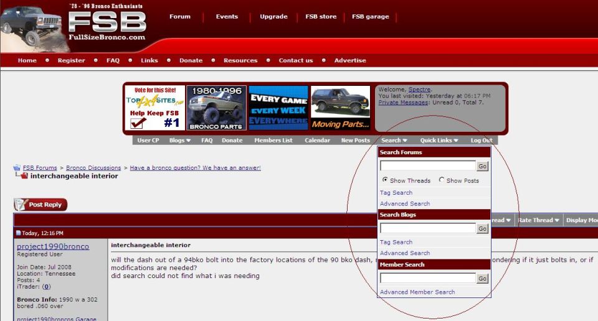
Task: Click the 1980-1996 Bronco Parts banner
Action: pyautogui.click(x=216, y=108)
